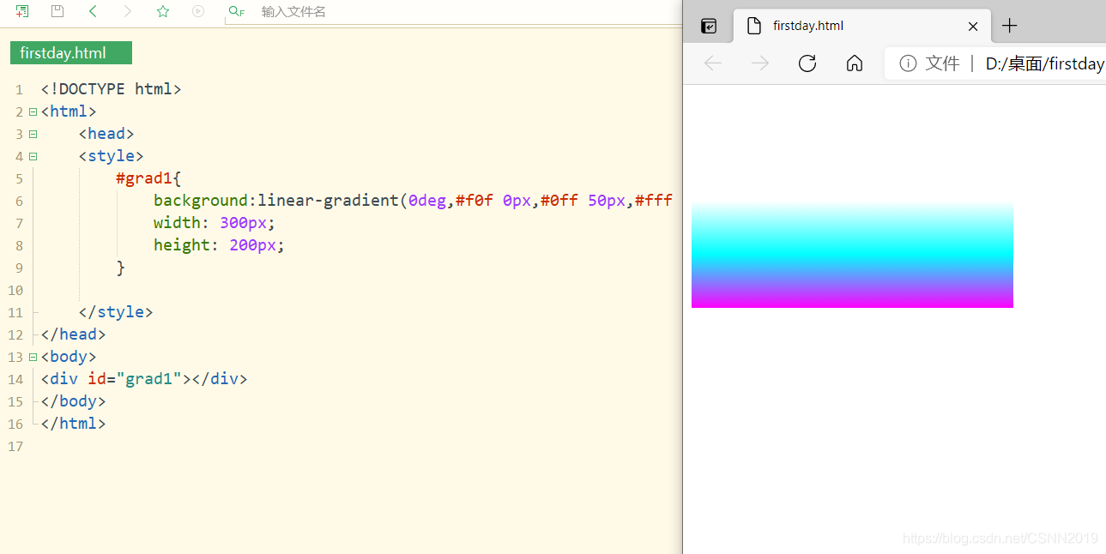Click the <!DOCTYPE html> text on line 1

click(x=112, y=89)
